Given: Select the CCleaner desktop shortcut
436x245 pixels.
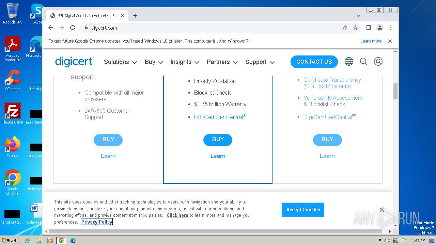Looking at the screenshot, I should [12, 80].
